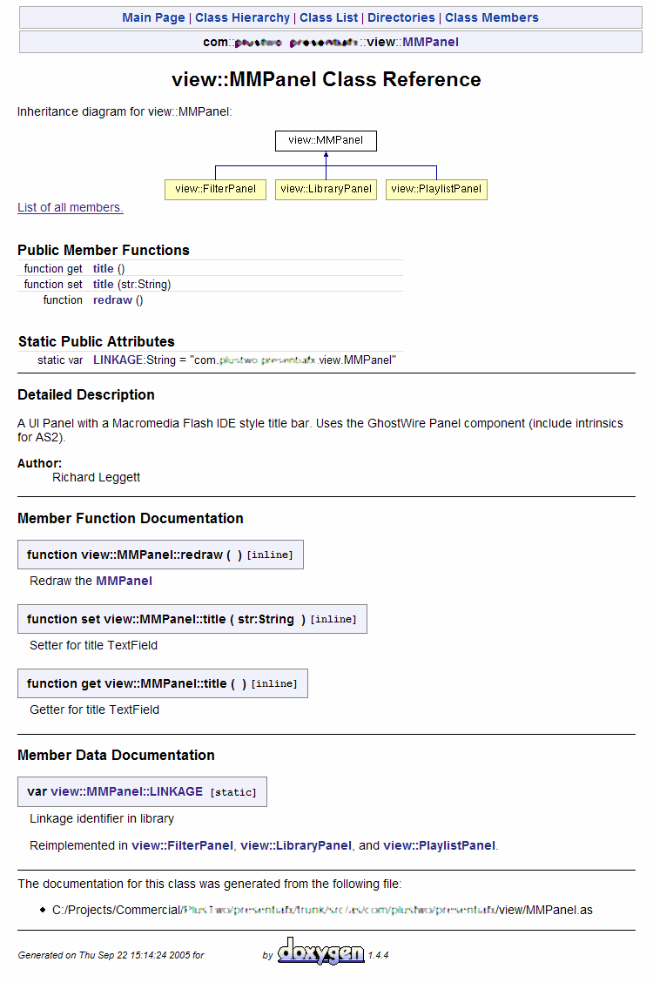Click the 'Getter for title TextField' text
The image size is (653, 982).
95,710
